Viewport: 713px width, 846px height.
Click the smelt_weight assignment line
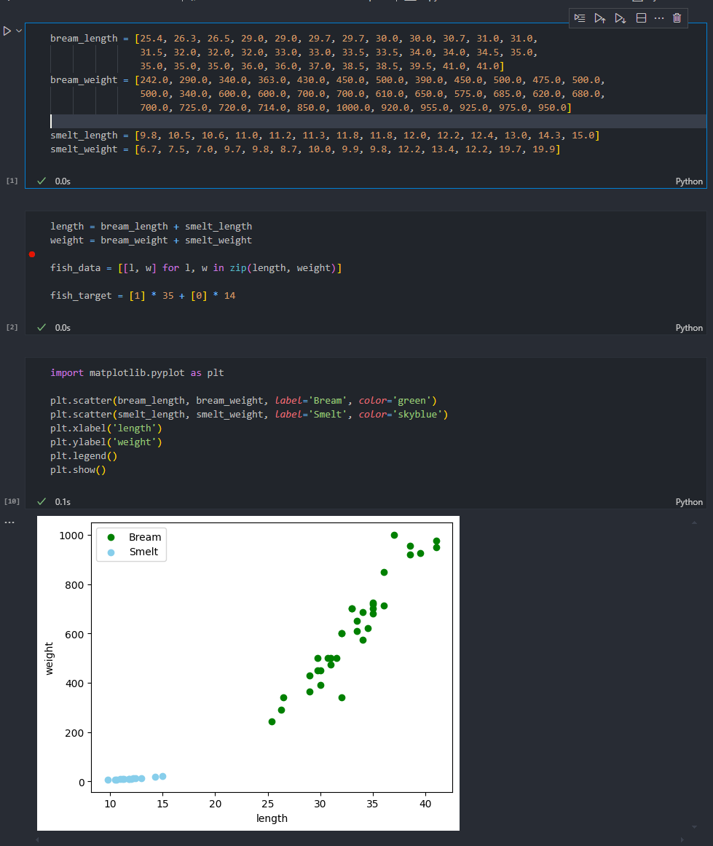305,149
